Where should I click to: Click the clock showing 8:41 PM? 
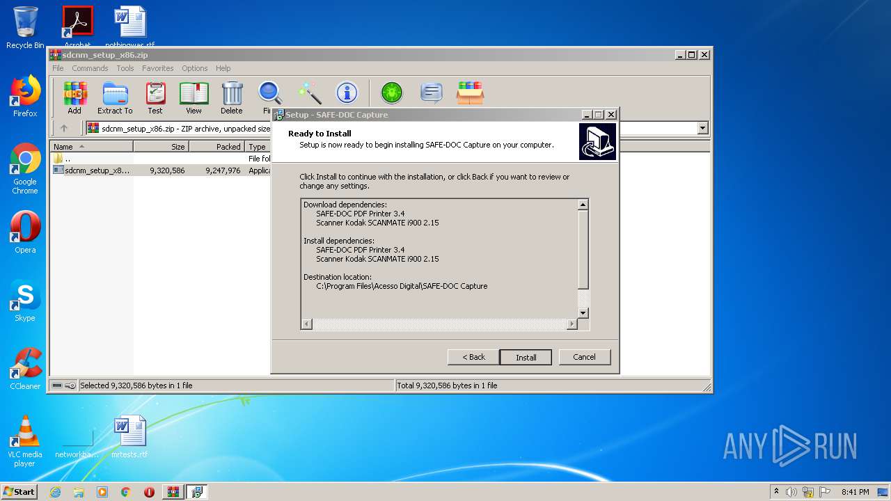pyautogui.click(x=855, y=492)
